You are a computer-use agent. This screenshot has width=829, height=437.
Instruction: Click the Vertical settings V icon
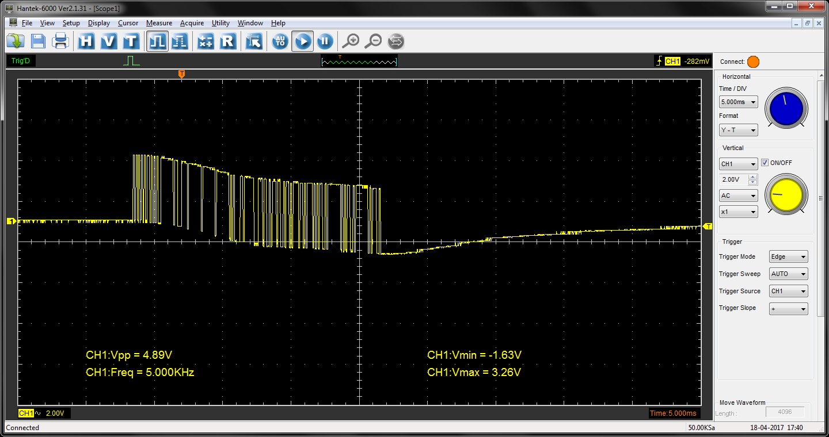[109, 41]
